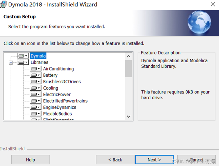Cancel the installation wizard

(x=196, y=160)
